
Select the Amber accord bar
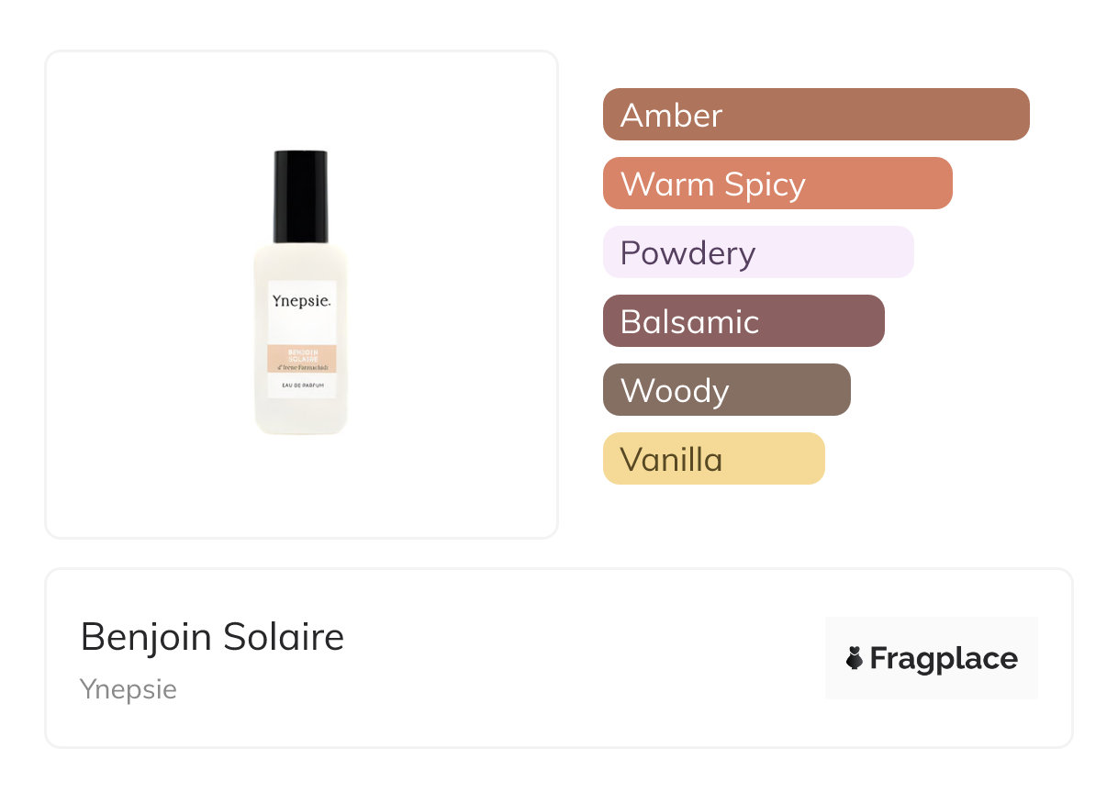[x=815, y=115]
